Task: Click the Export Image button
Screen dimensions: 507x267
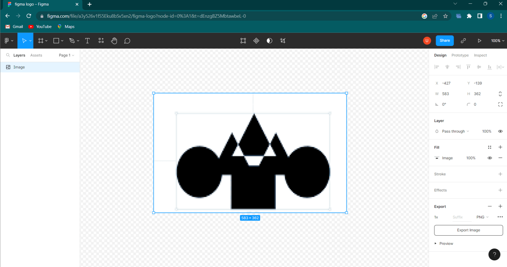Action: 468,230
